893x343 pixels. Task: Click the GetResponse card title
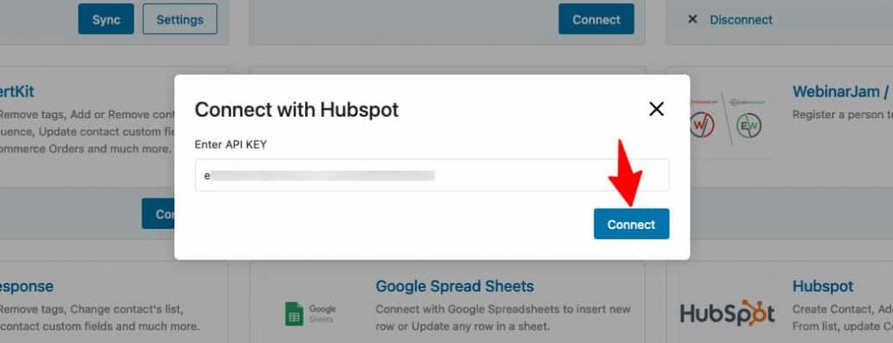27,286
